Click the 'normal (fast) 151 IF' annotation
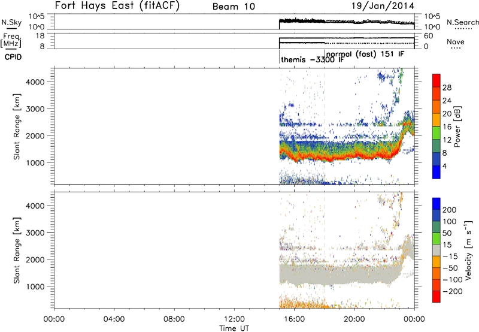Image resolution: width=479 pixels, height=332 pixels. point(365,55)
